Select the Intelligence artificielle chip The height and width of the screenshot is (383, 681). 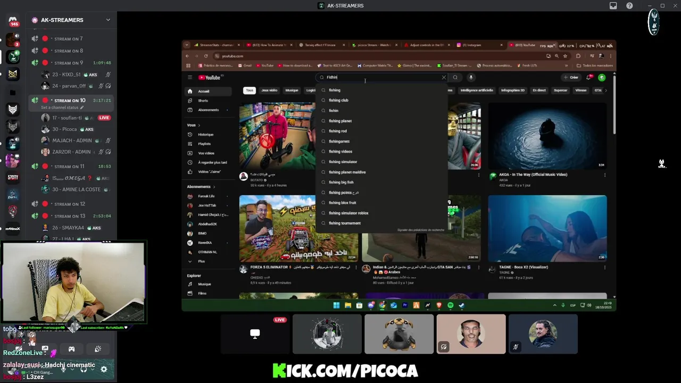477,90
